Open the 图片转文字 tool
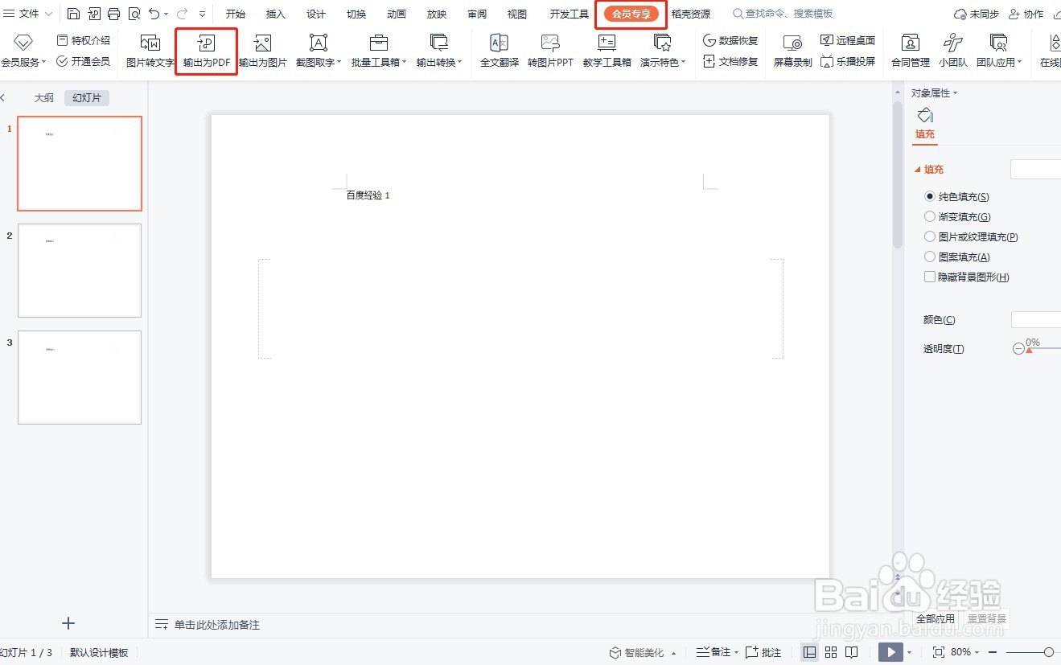1061x665 pixels. (149, 50)
